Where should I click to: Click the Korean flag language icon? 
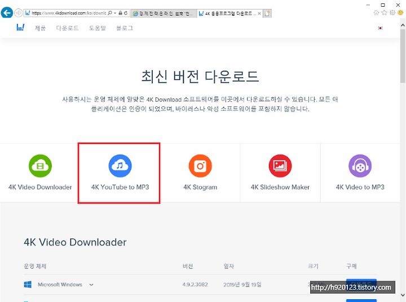point(380,28)
